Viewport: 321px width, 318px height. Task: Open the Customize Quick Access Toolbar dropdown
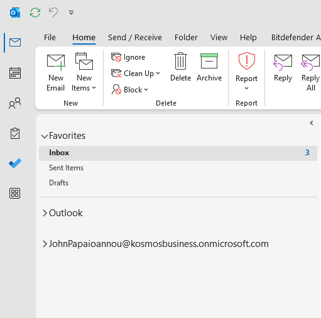coord(71,13)
